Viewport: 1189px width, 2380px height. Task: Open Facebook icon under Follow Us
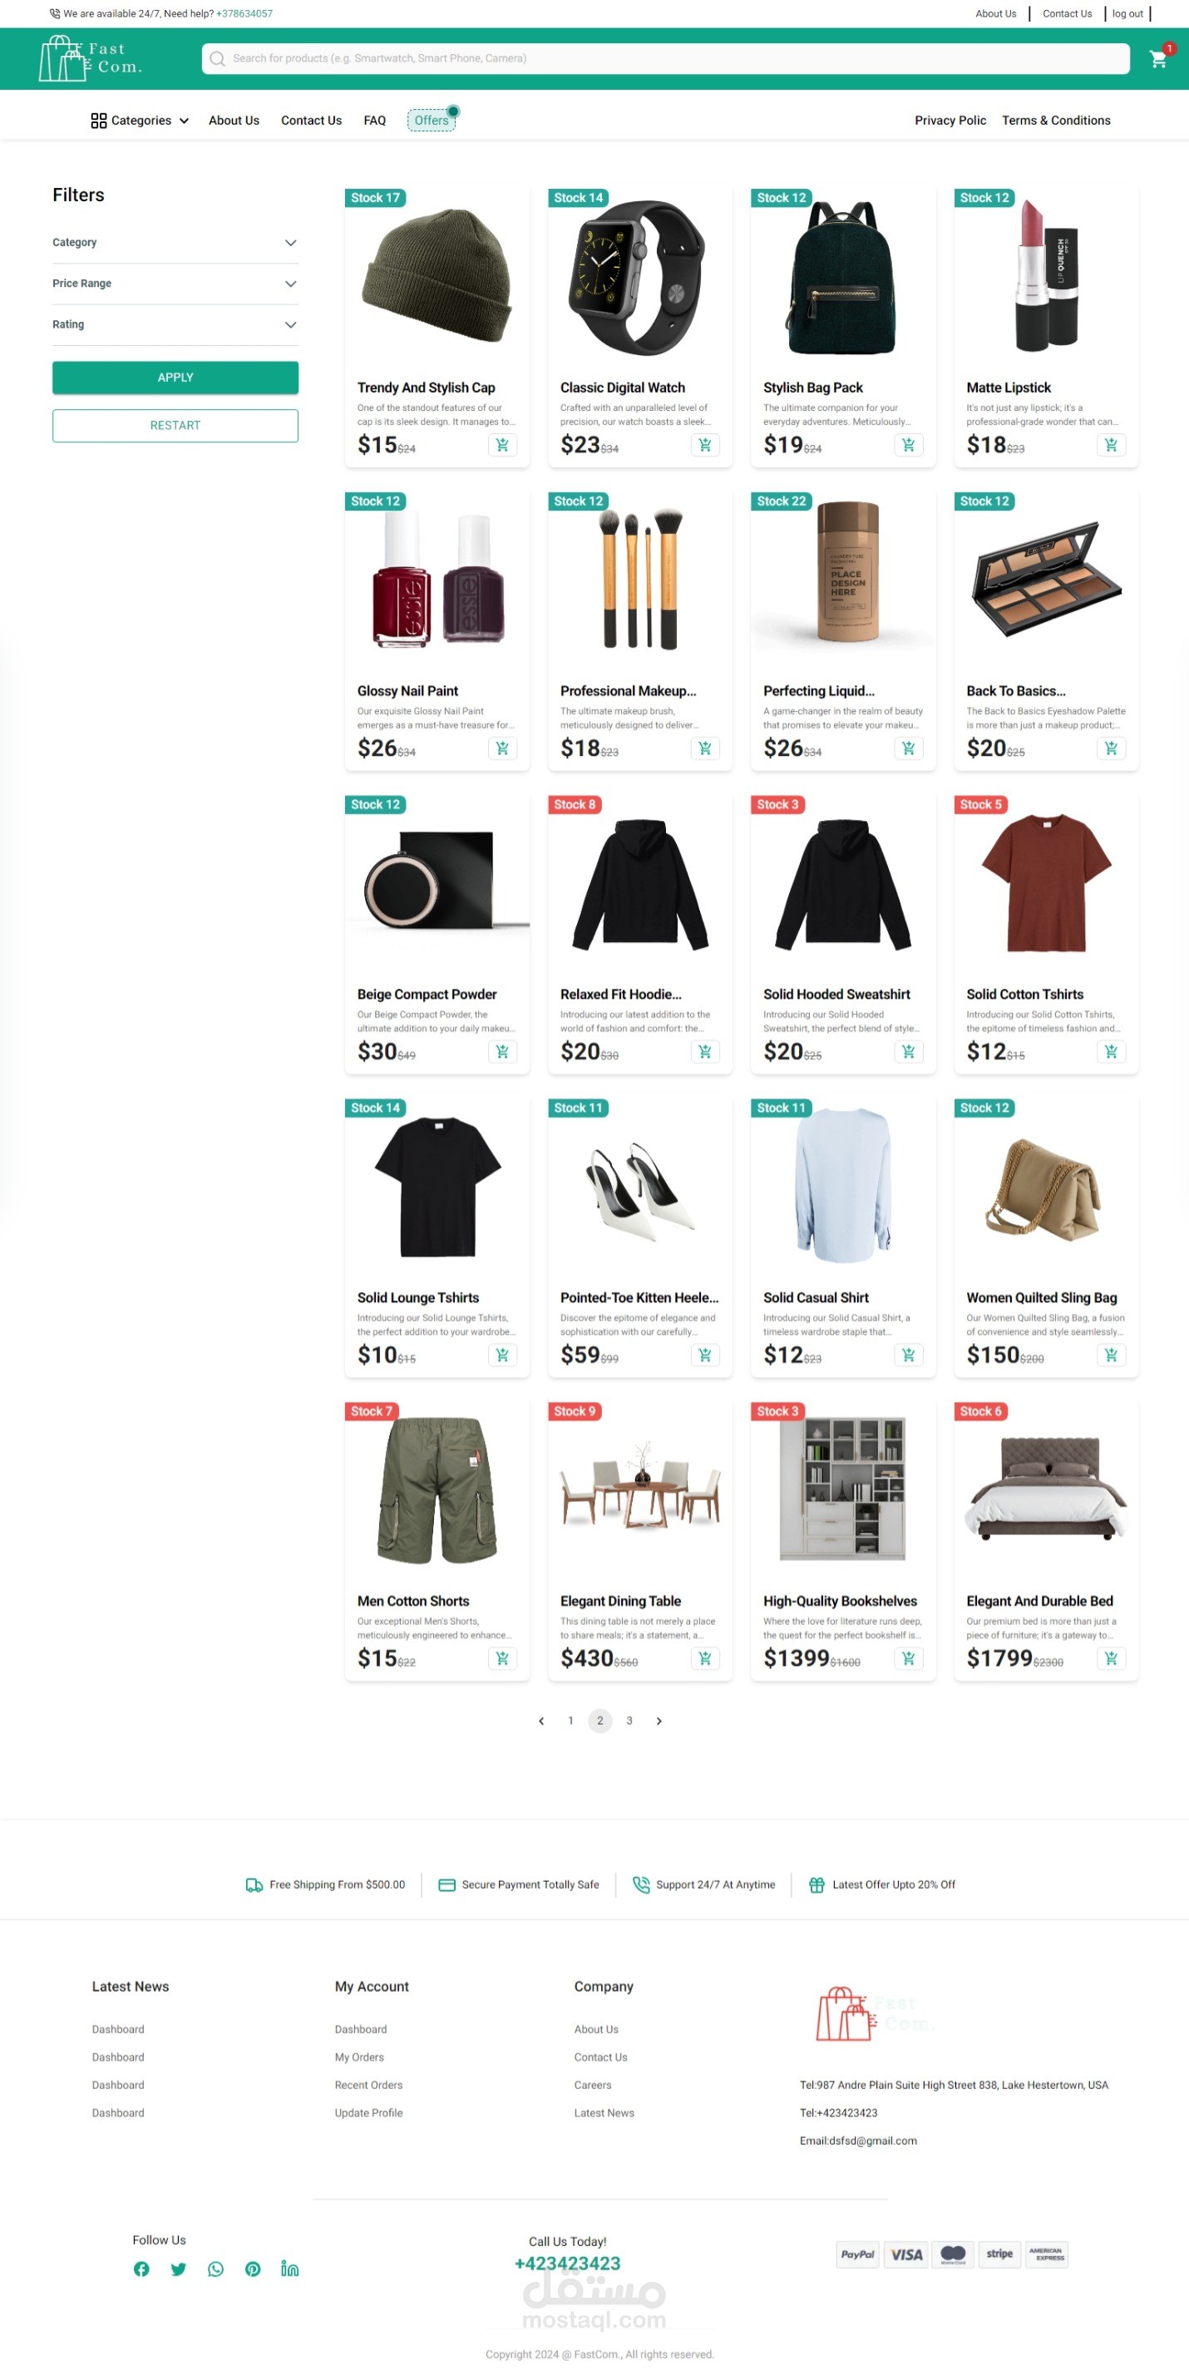(x=141, y=2269)
